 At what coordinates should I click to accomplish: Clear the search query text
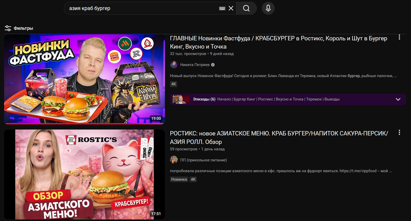pos(231,8)
